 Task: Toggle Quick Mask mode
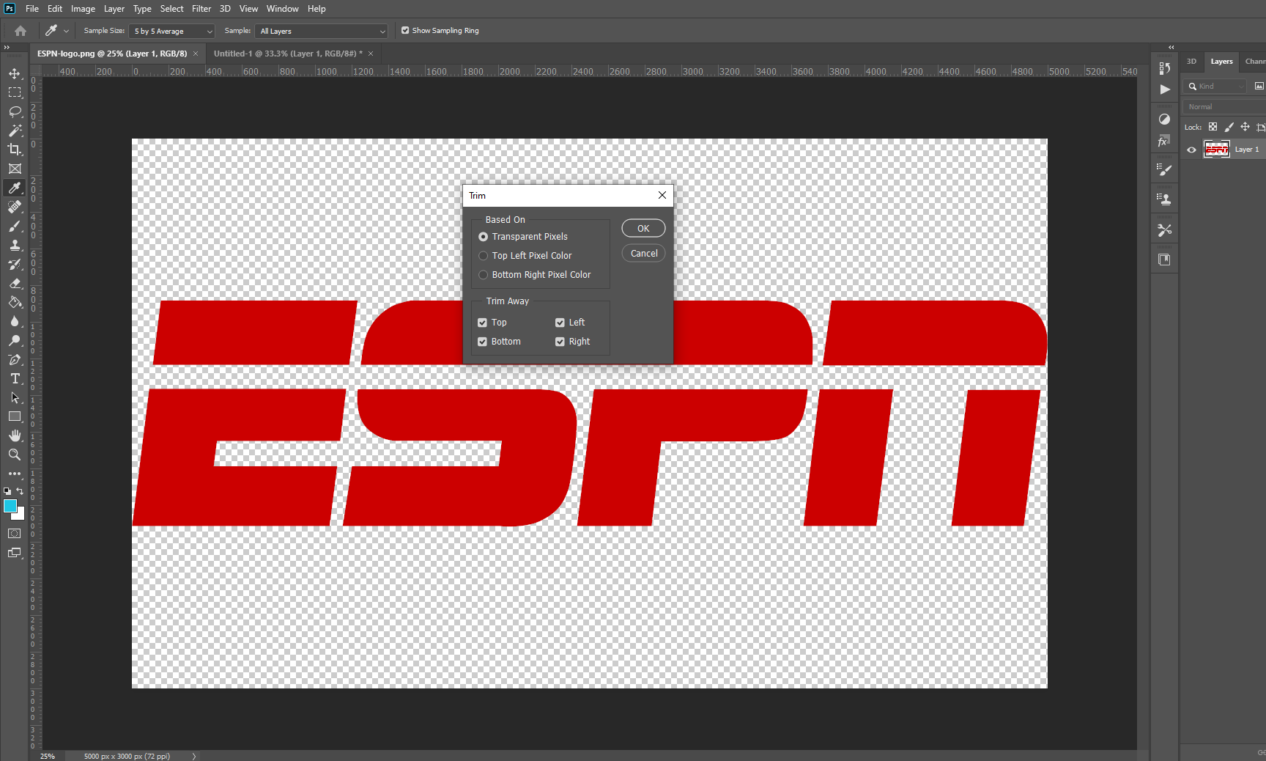tap(15, 533)
